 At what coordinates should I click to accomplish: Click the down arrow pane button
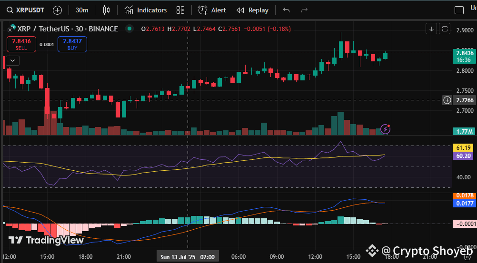tap(431, 29)
